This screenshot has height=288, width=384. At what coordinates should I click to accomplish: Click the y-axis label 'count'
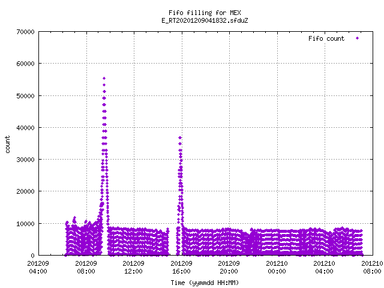point(8,145)
